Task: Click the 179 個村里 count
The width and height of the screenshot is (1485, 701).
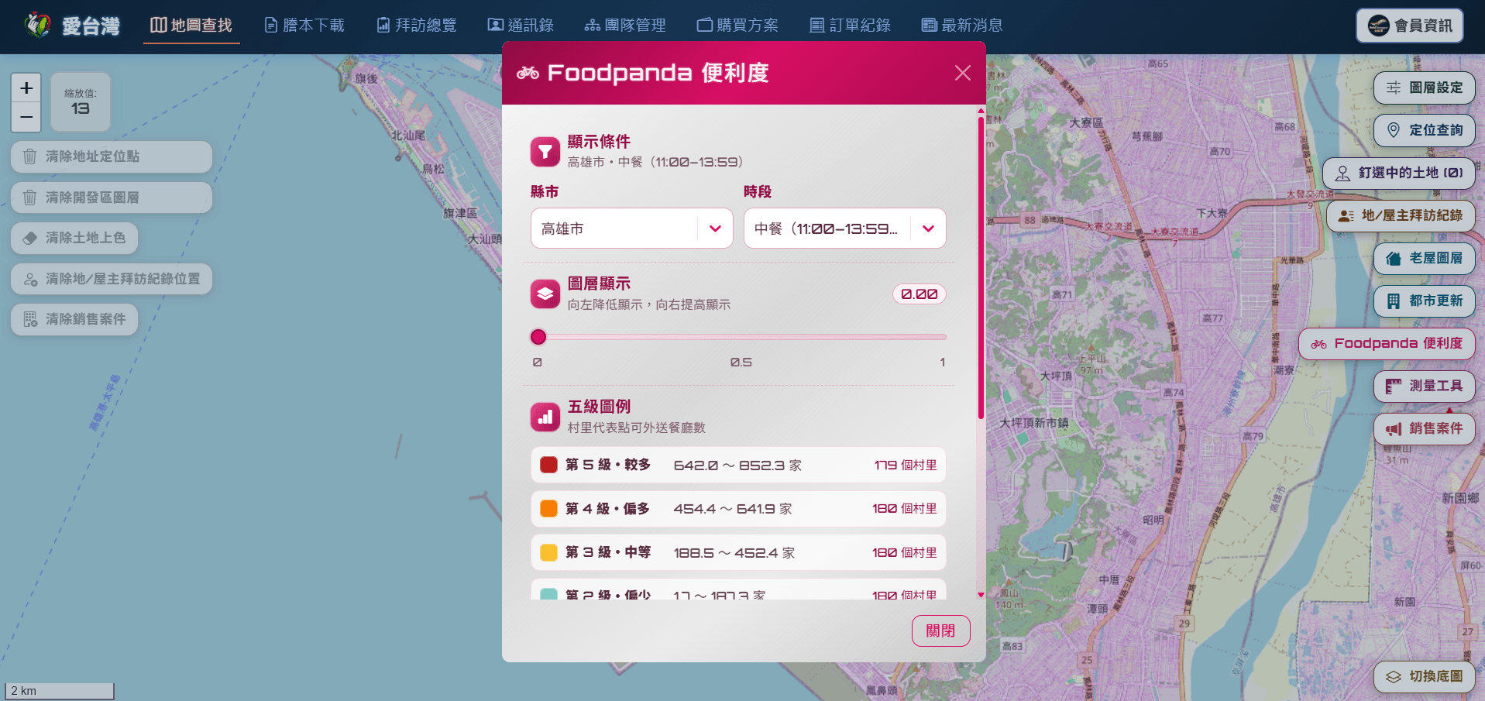Action: tap(906, 465)
